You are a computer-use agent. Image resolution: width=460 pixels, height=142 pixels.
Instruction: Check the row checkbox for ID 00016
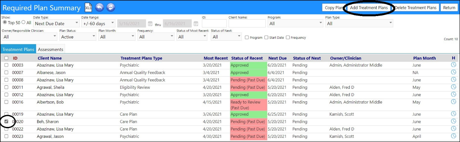click(x=6, y=102)
